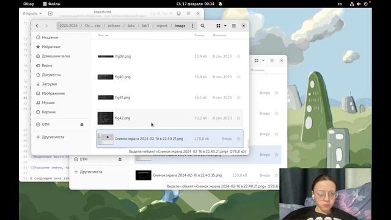Open Изображения in sidebar
391x220 pixels.
(60, 94)
